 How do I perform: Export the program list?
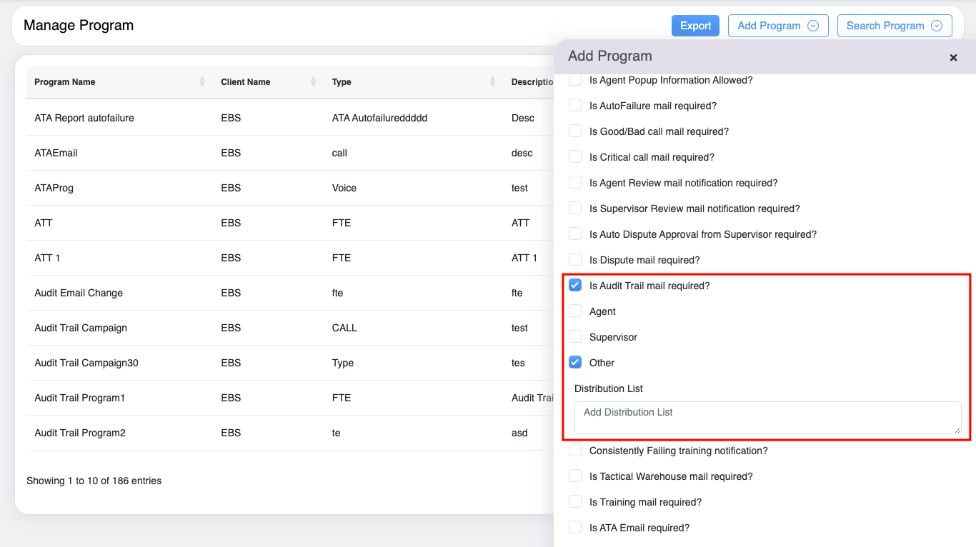click(695, 26)
